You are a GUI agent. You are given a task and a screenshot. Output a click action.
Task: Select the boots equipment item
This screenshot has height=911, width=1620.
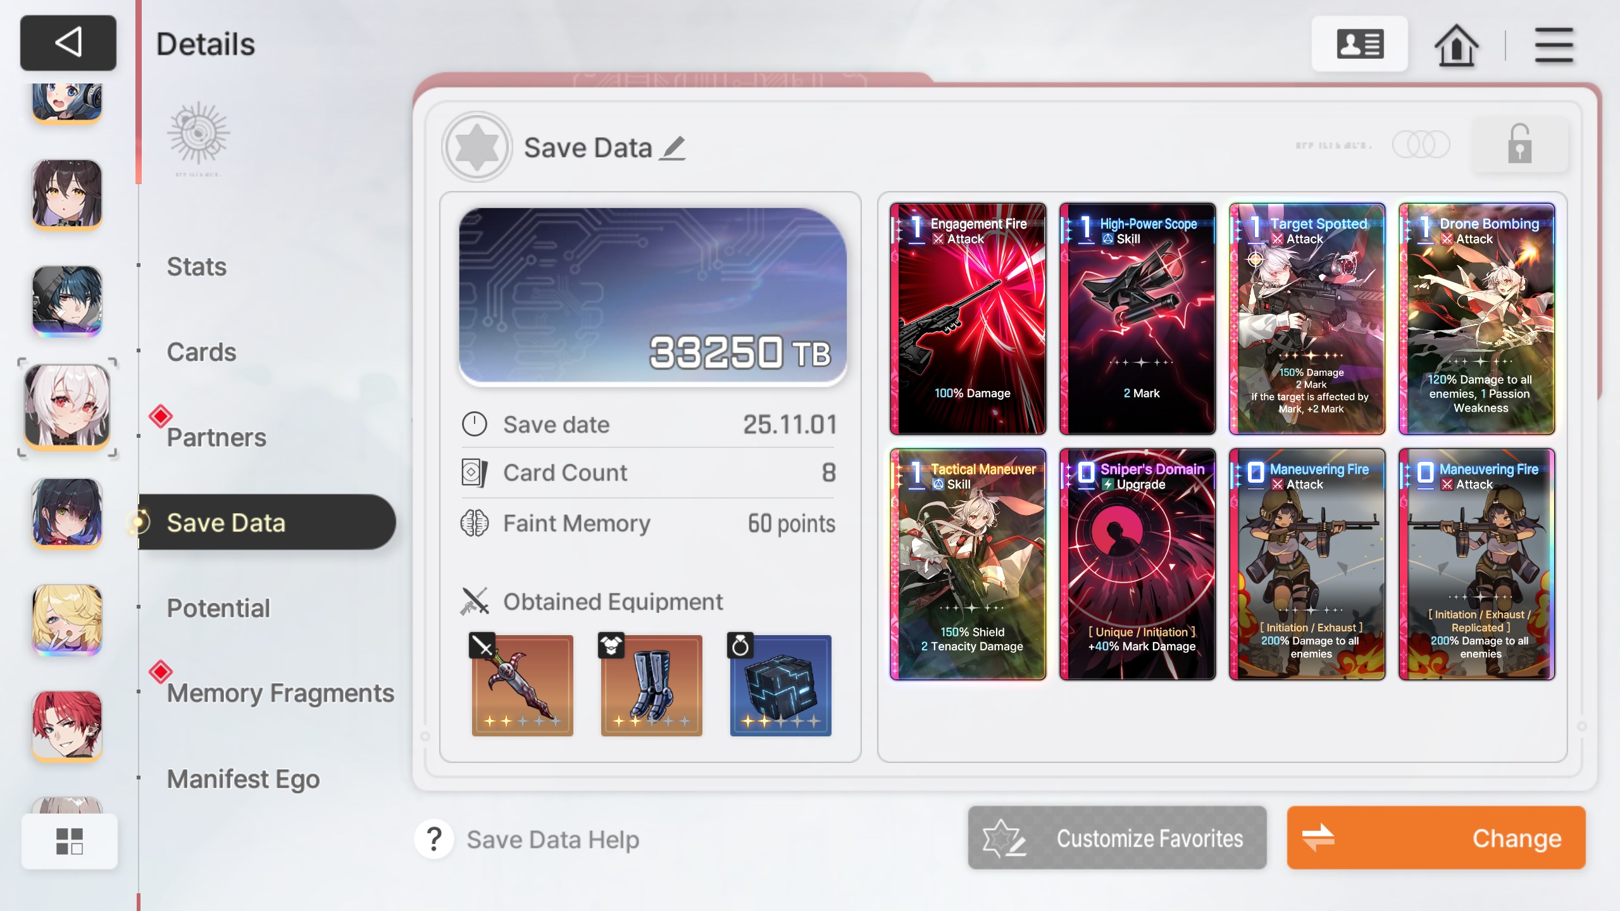(x=651, y=685)
